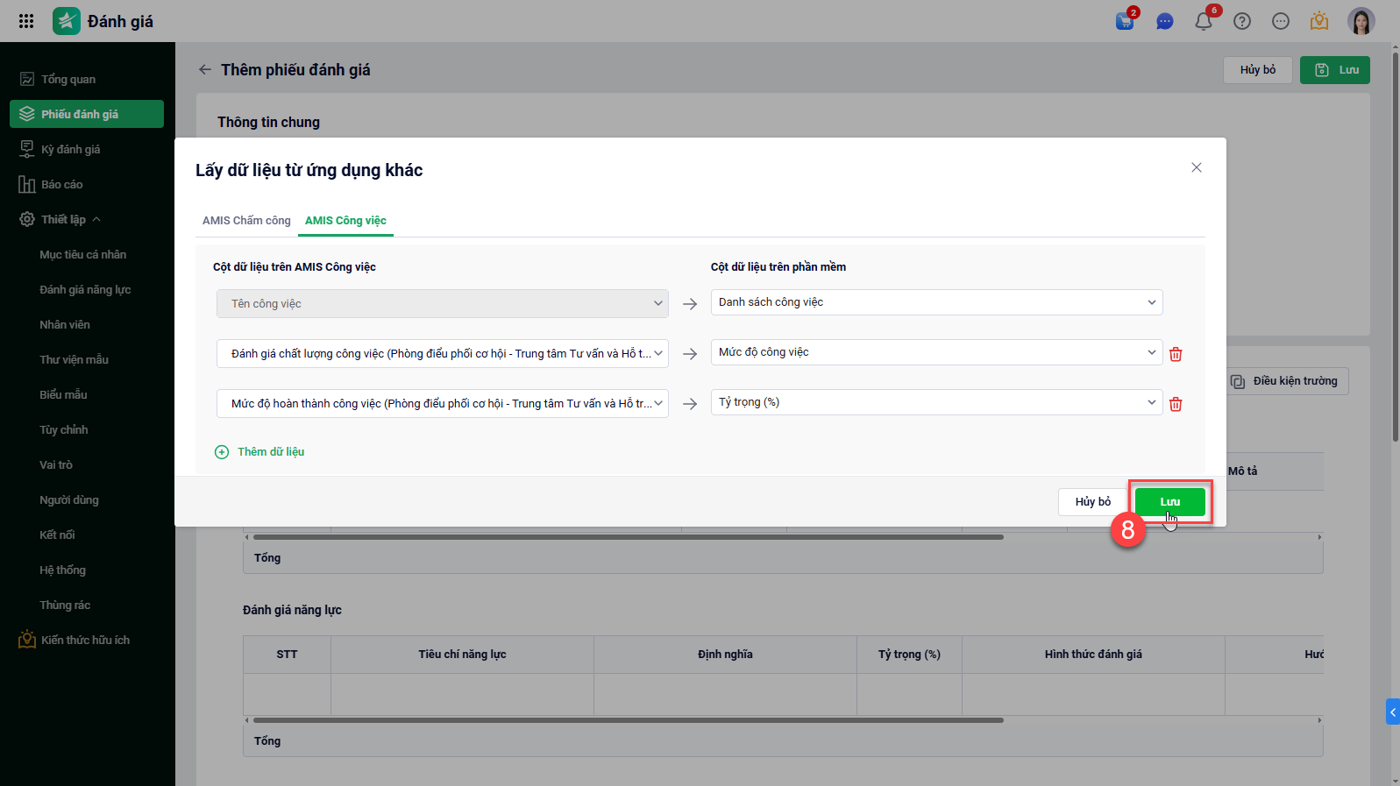This screenshot has width=1400, height=786.
Task: Delete the Tỷ trọng (%) mapping row
Action: coord(1176,404)
